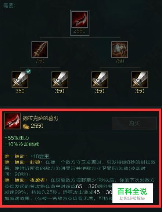
Task: Click the Caulfield's Warhammer component icon
Action: coord(120,50)
